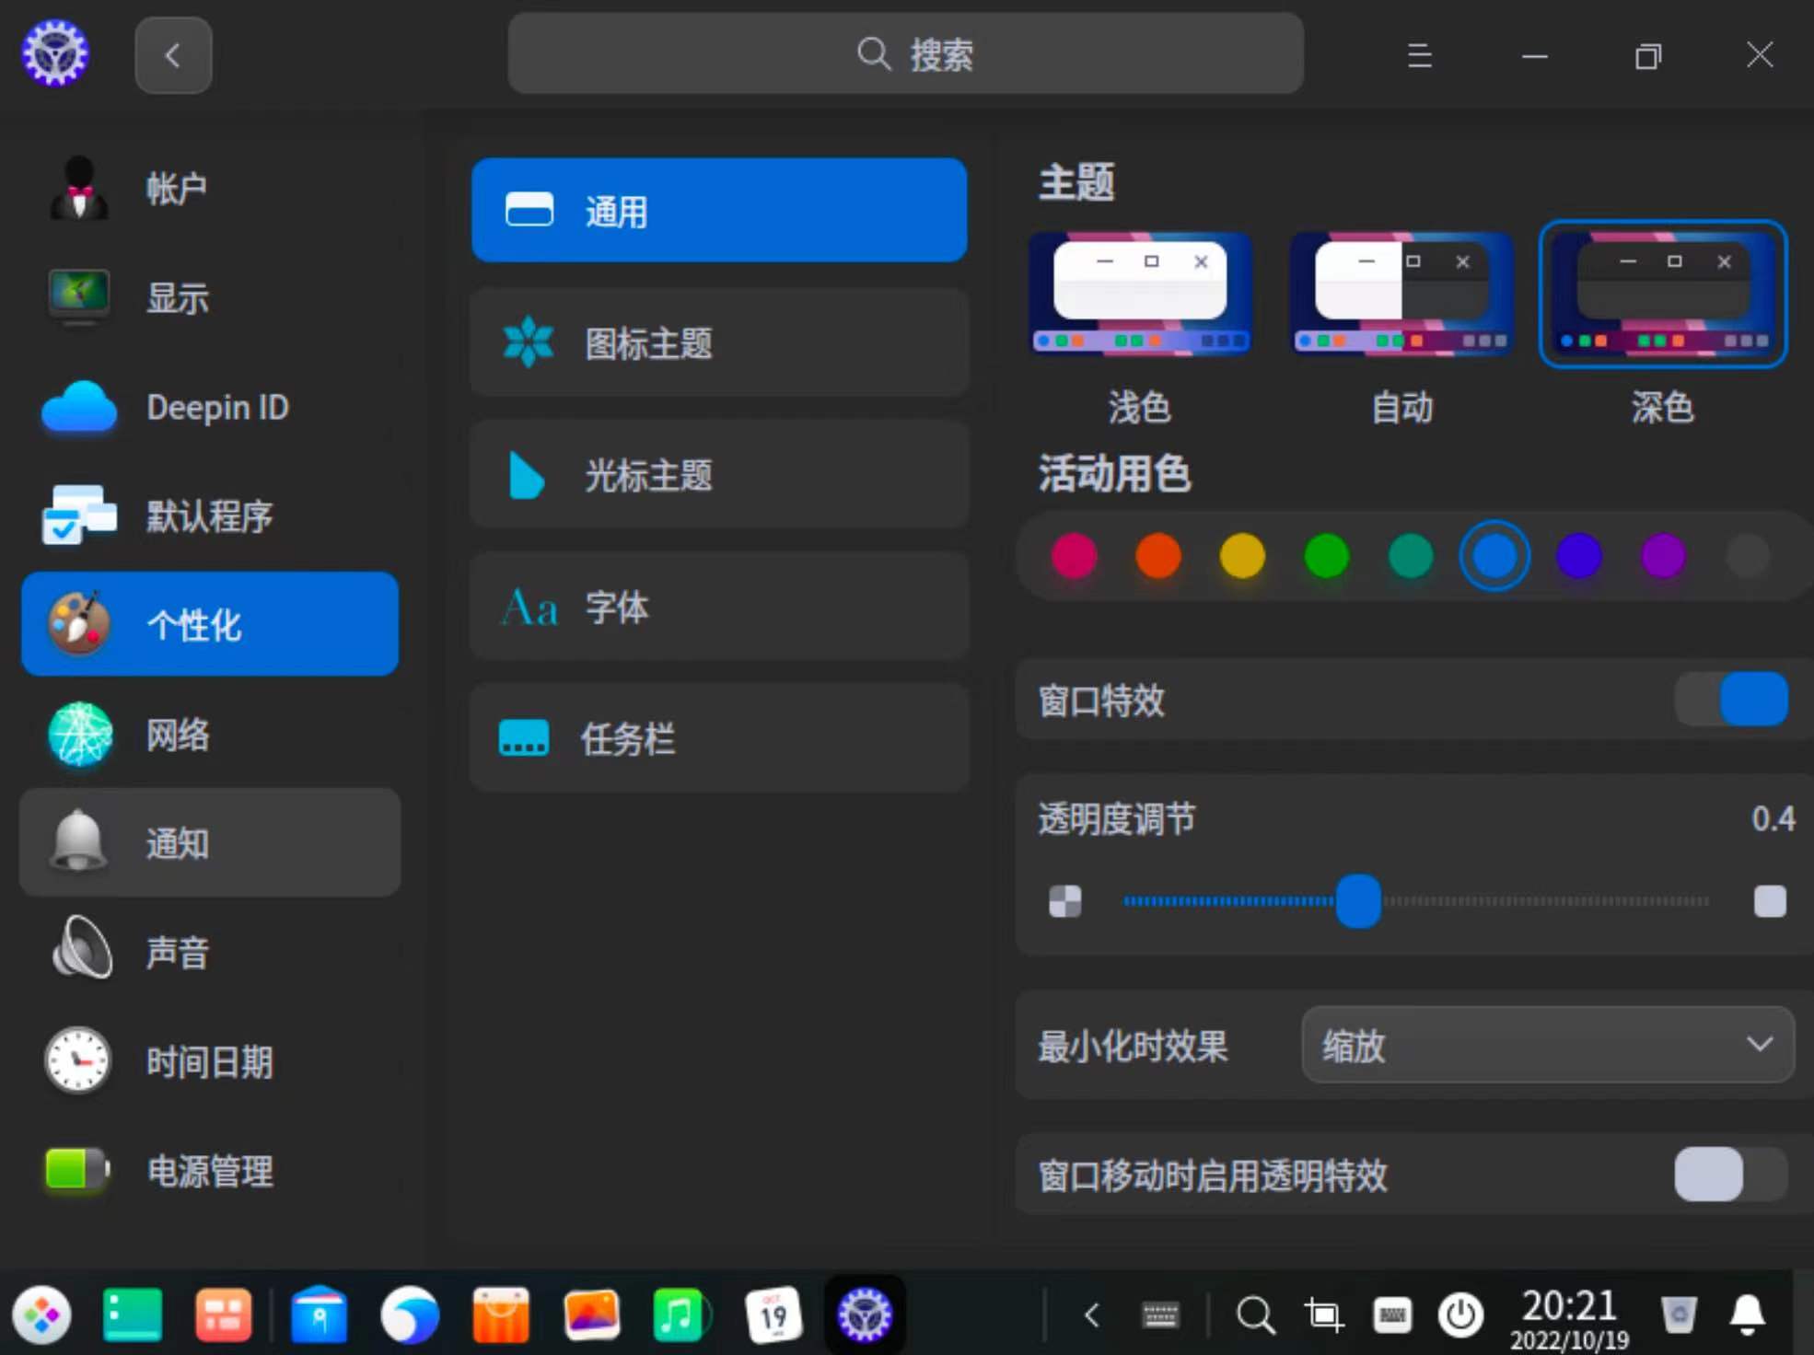1814x1355 pixels.
Task: Expand the dock tray collapse arrow
Action: [1092, 1314]
